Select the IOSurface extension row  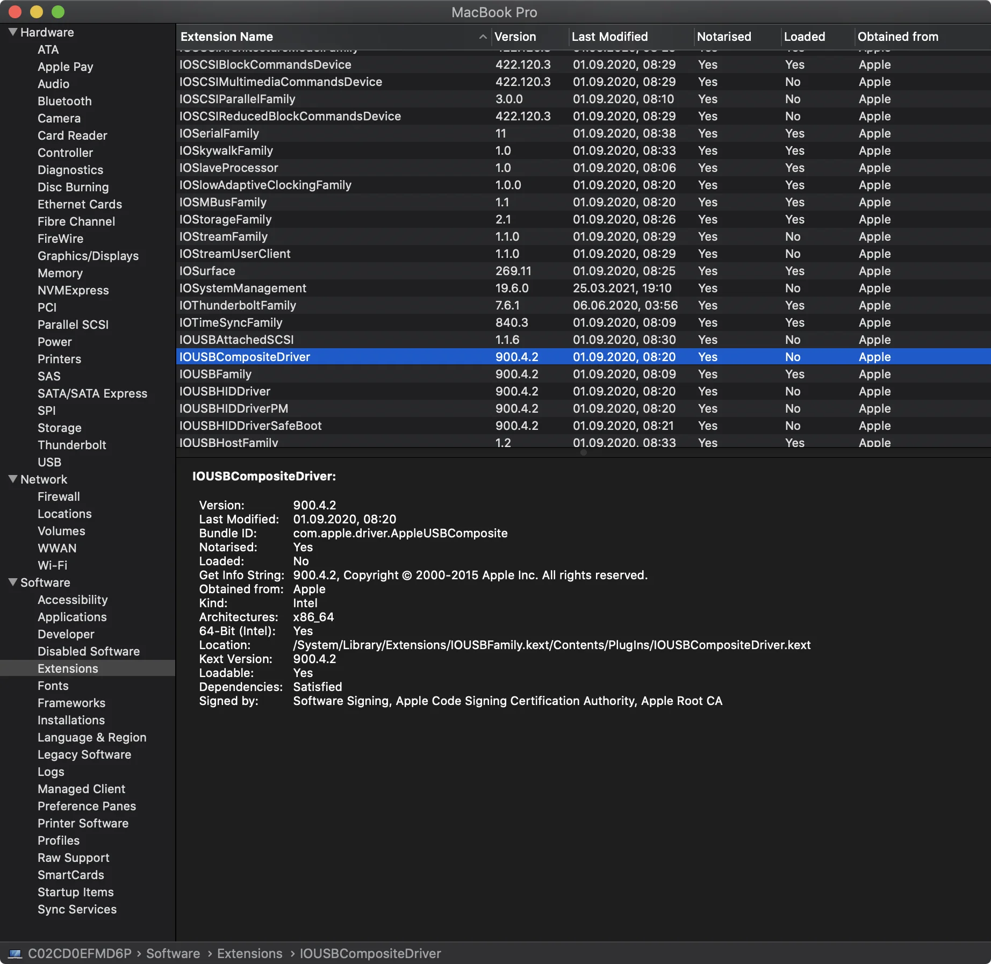pos(207,271)
